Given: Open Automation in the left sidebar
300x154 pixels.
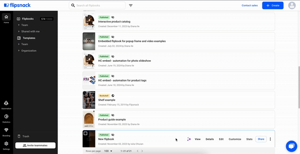Looking at the screenshot, I should 6,105.
